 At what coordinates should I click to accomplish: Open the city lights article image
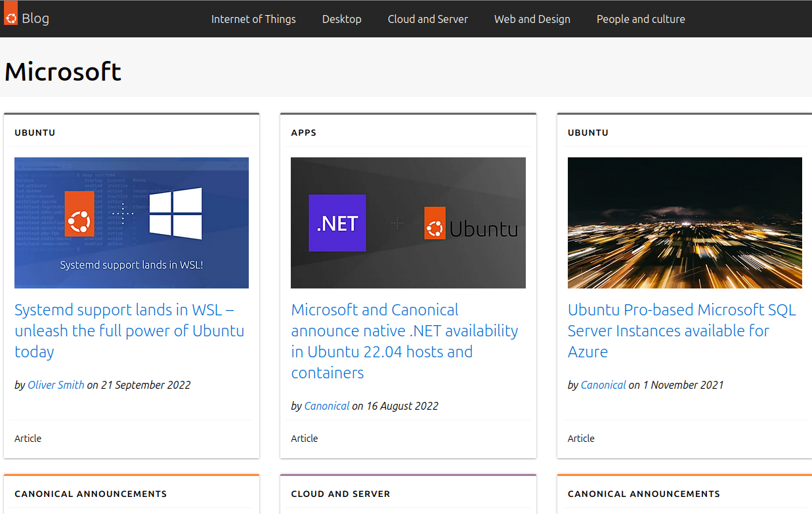(x=685, y=223)
